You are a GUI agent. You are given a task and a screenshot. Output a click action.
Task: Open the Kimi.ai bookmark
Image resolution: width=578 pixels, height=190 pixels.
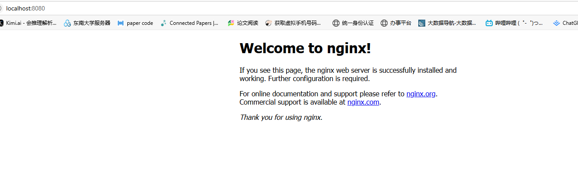click(x=28, y=23)
